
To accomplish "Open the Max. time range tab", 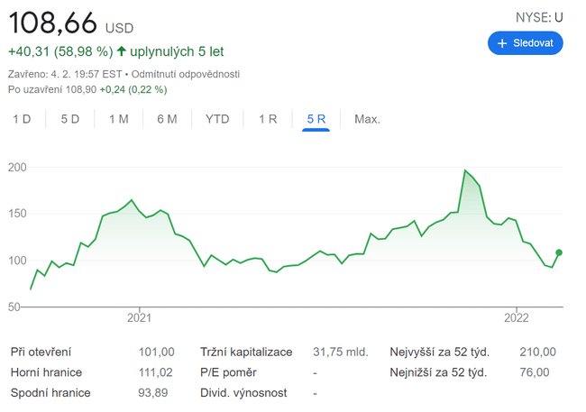I will click(367, 119).
